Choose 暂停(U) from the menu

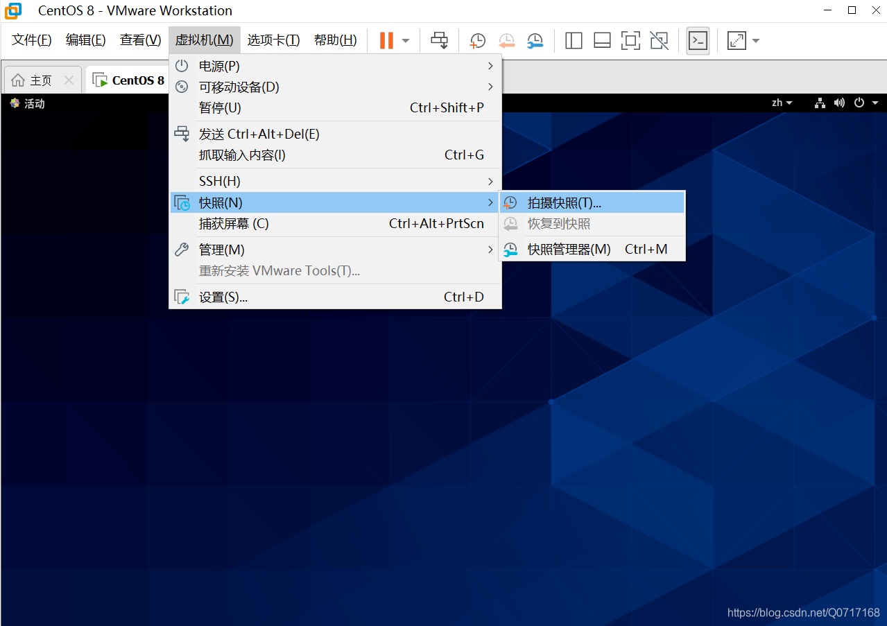(x=335, y=107)
